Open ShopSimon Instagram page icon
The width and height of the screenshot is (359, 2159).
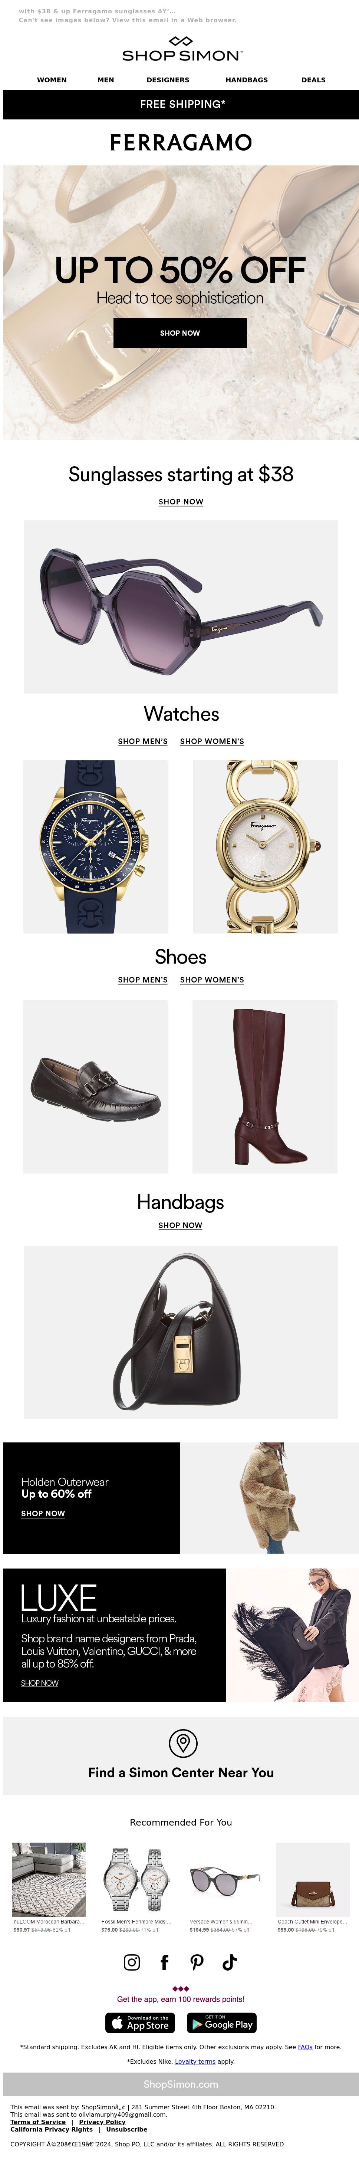[x=132, y=1962]
